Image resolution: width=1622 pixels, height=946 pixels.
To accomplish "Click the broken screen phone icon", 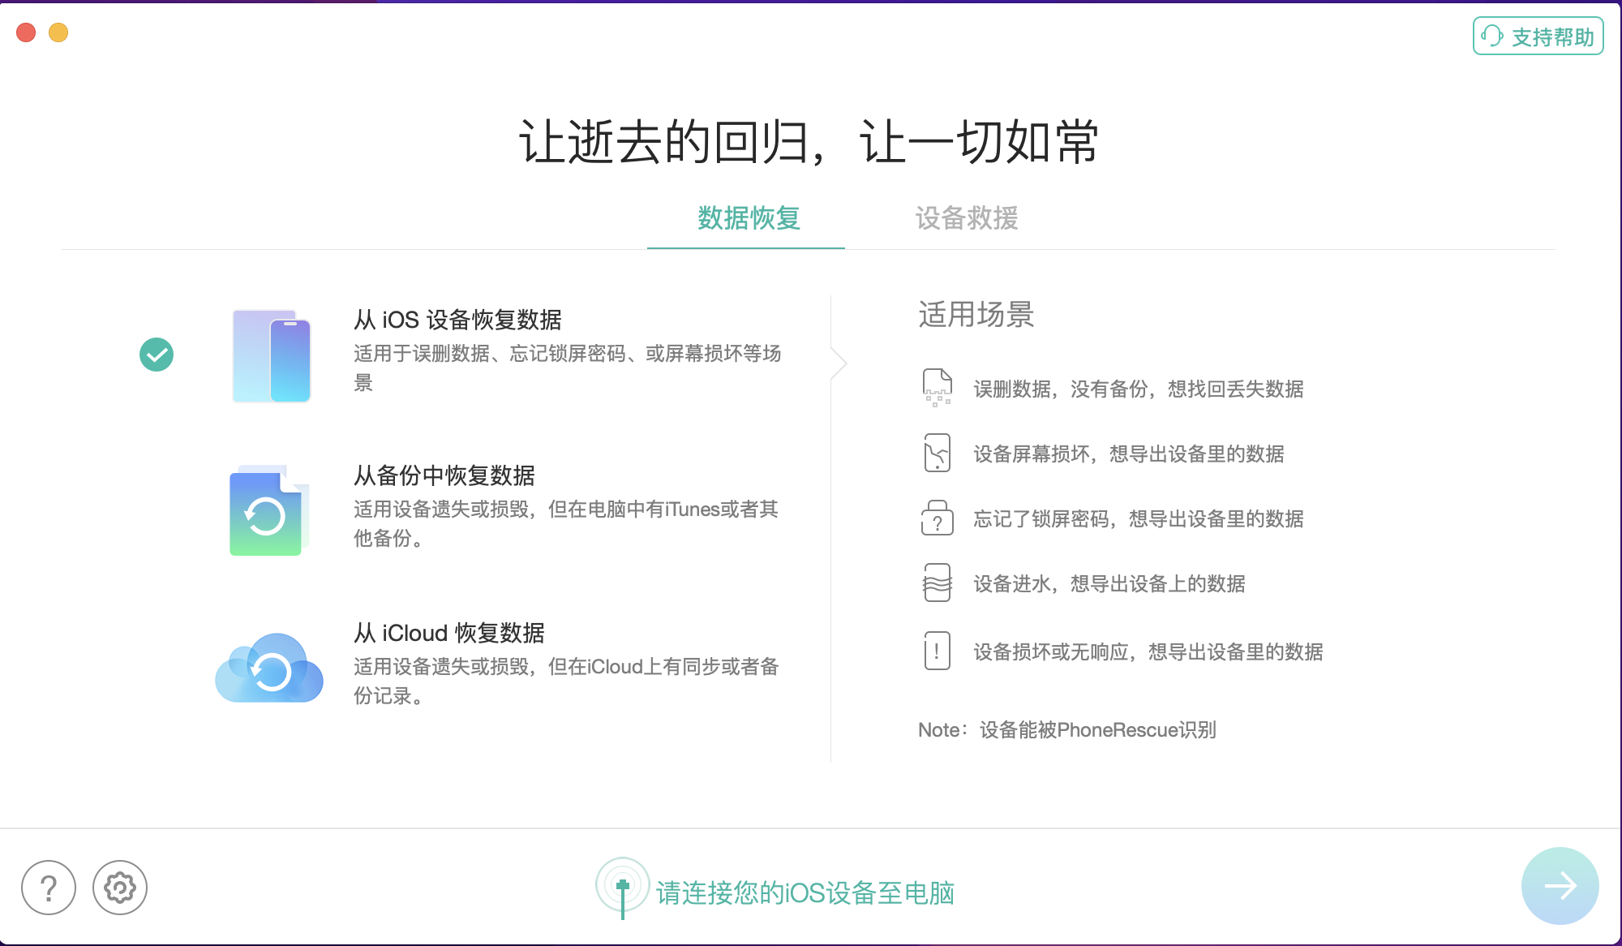I will tap(937, 453).
